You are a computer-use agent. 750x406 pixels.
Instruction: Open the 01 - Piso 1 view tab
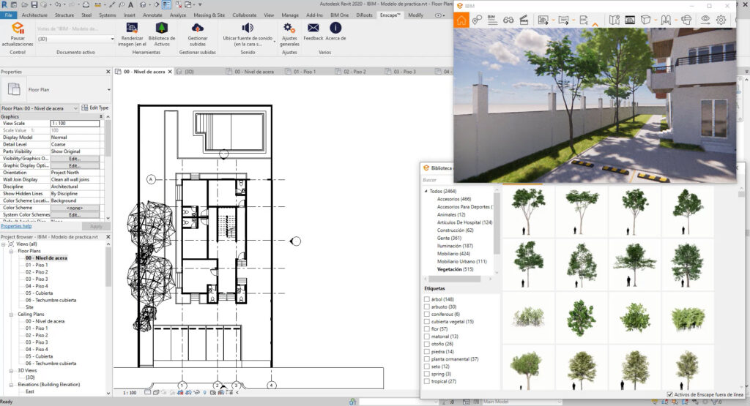pyautogui.click(x=304, y=72)
